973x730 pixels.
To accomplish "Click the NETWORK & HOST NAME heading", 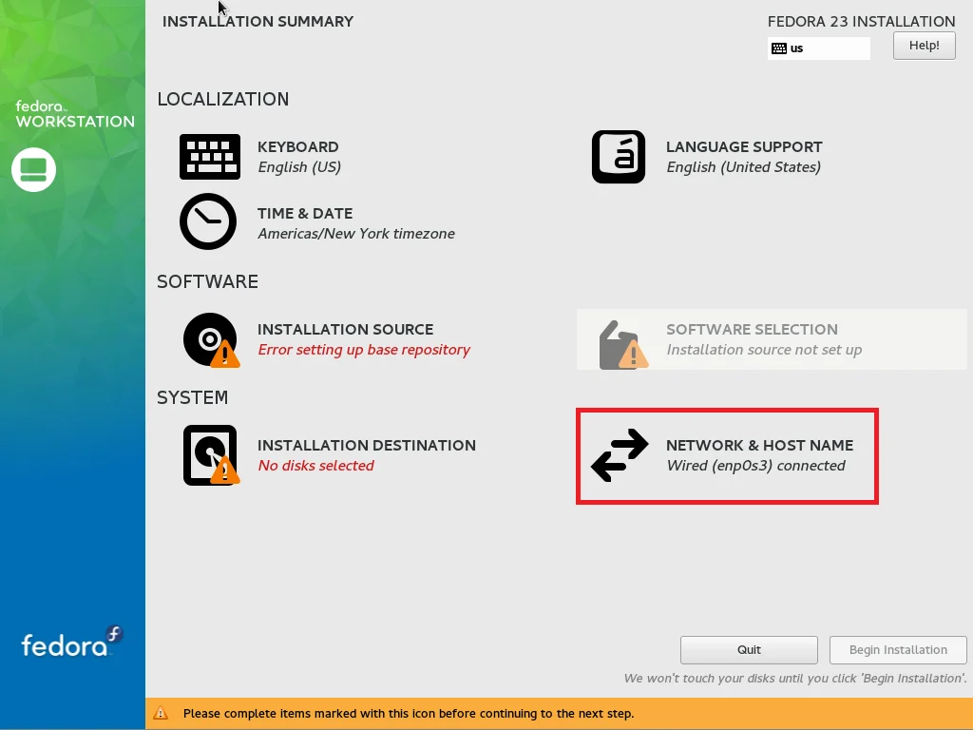I will click(x=759, y=446).
